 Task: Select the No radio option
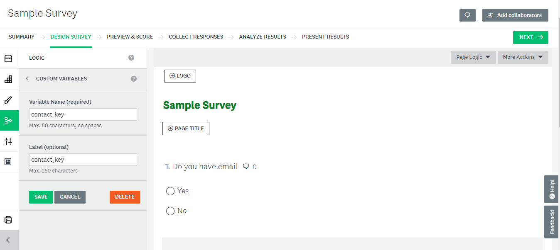pos(170,211)
